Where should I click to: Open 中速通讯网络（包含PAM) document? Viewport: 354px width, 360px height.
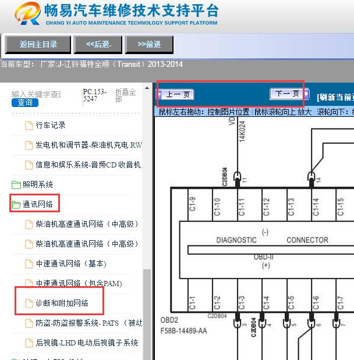(79, 283)
